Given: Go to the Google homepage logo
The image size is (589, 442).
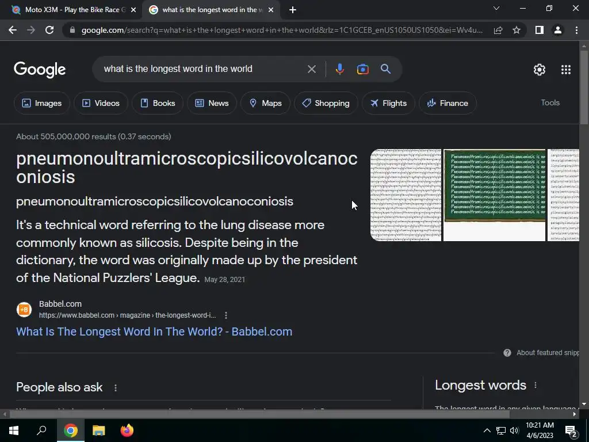Looking at the screenshot, I should [x=40, y=70].
